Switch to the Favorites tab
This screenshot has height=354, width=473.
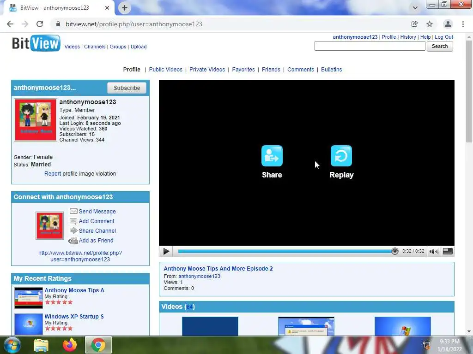click(x=243, y=70)
